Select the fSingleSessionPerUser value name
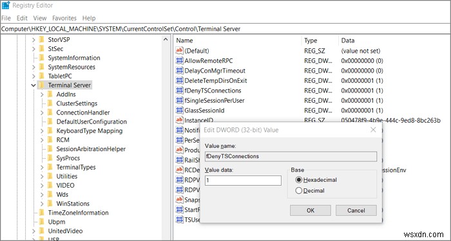Image resolution: width=451 pixels, height=241 pixels. coord(215,100)
